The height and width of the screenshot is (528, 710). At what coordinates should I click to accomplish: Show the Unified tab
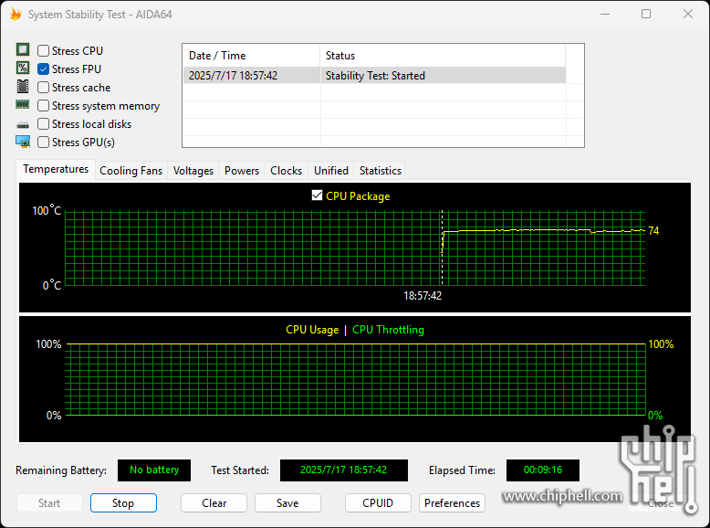(x=331, y=171)
